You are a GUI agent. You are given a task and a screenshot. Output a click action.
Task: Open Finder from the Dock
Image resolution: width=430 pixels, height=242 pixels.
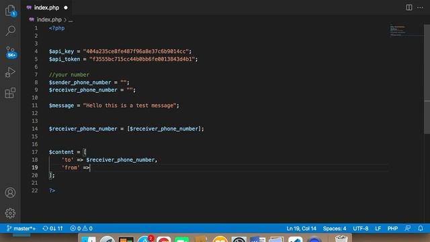click(x=89, y=239)
